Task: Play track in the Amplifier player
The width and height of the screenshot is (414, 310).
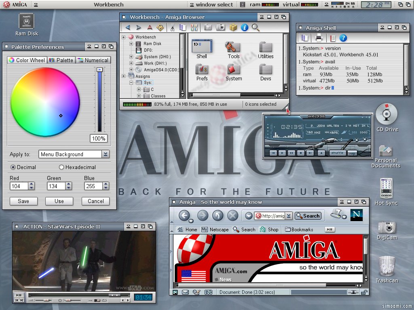Action: [x=282, y=153]
